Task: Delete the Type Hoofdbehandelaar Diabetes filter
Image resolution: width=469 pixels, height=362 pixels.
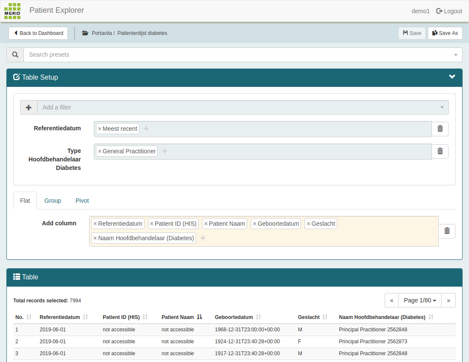Action: 440,152
